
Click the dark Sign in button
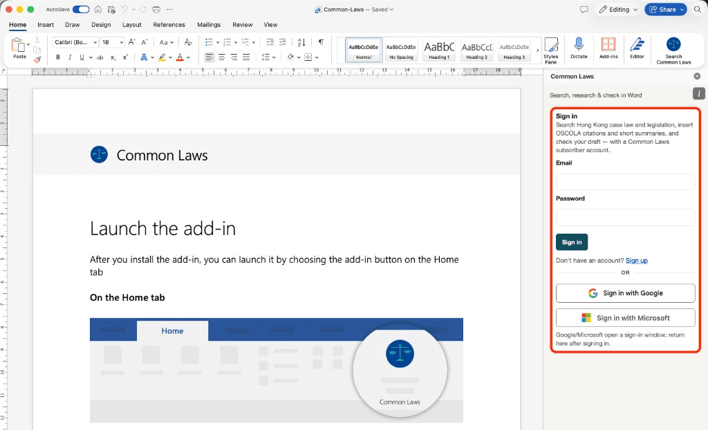pos(572,242)
